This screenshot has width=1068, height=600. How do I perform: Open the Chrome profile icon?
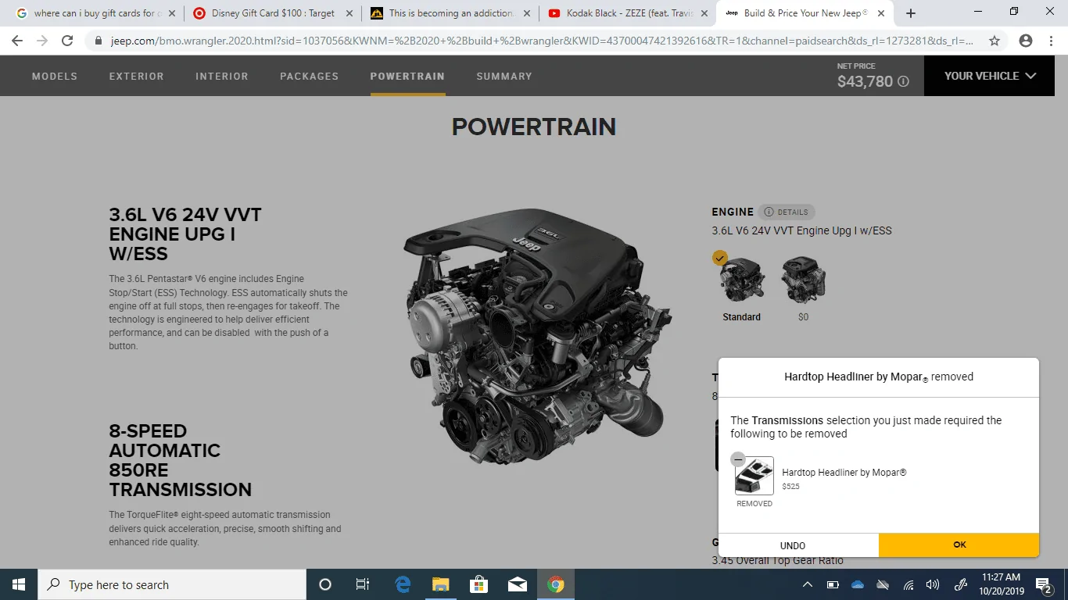coord(1026,41)
